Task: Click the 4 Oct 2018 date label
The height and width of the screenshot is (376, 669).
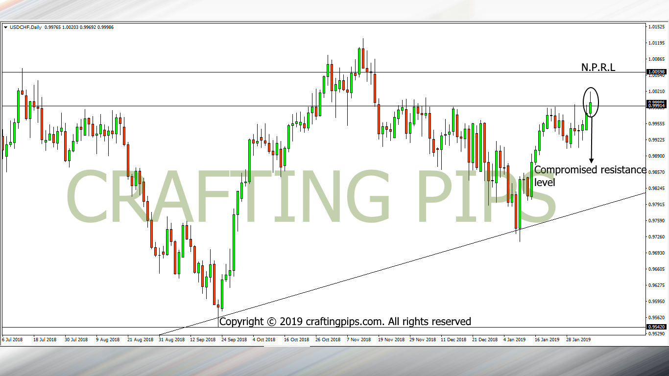Action: pyautogui.click(x=264, y=339)
